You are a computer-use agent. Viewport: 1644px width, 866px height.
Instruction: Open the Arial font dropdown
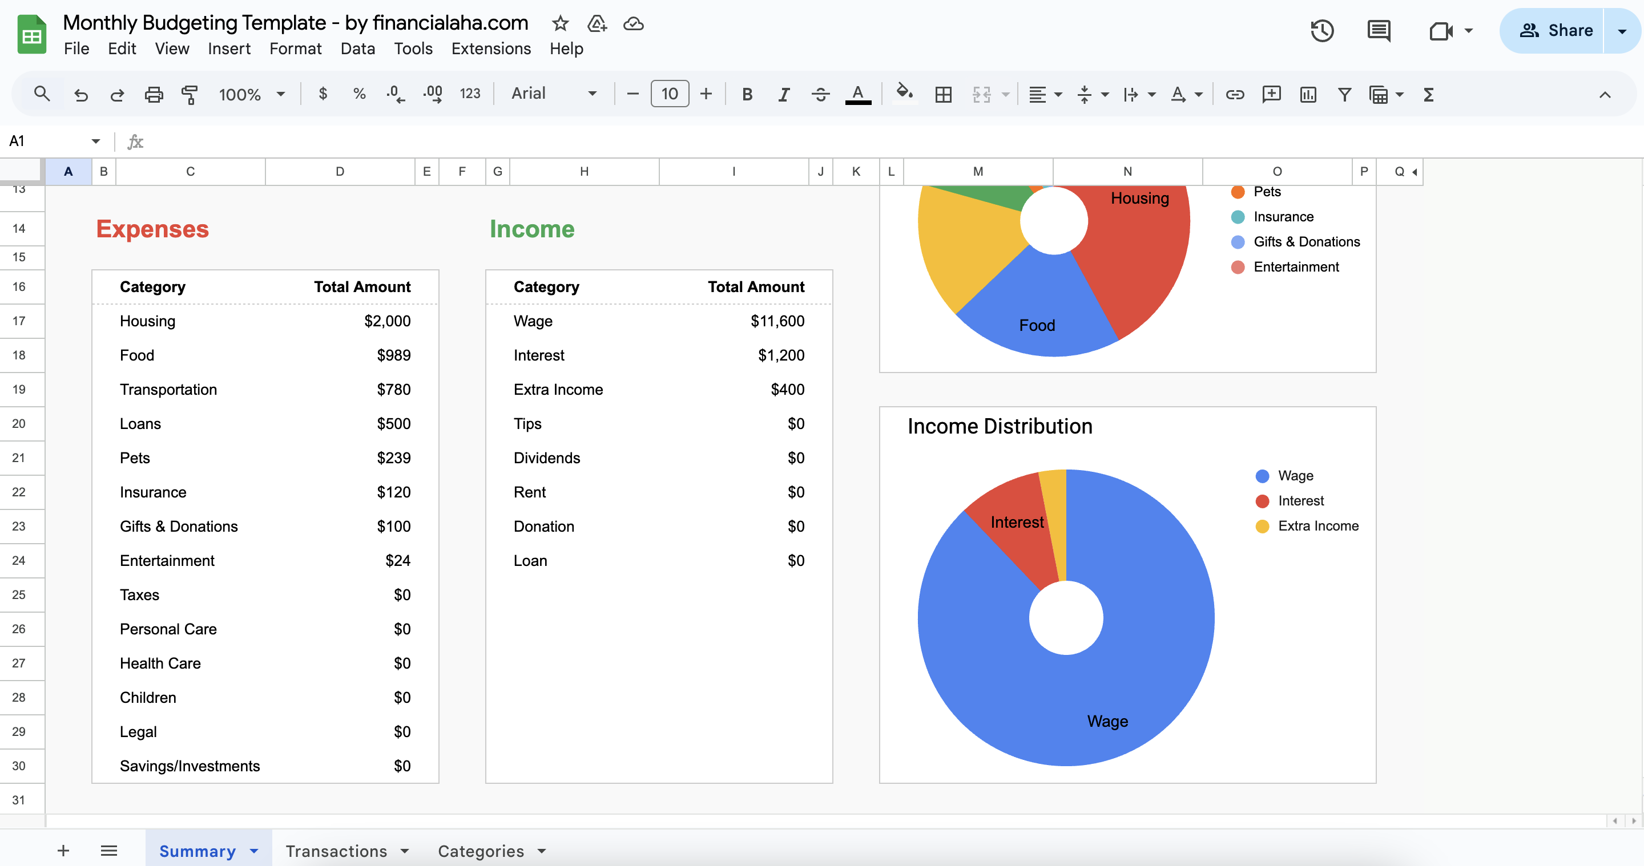click(x=554, y=94)
